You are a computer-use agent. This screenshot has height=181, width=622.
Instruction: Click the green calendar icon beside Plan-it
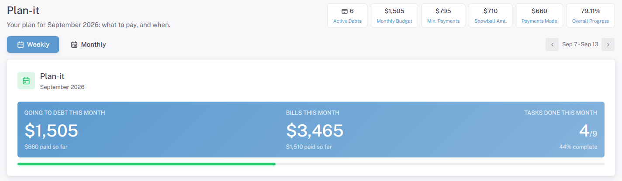(x=26, y=81)
